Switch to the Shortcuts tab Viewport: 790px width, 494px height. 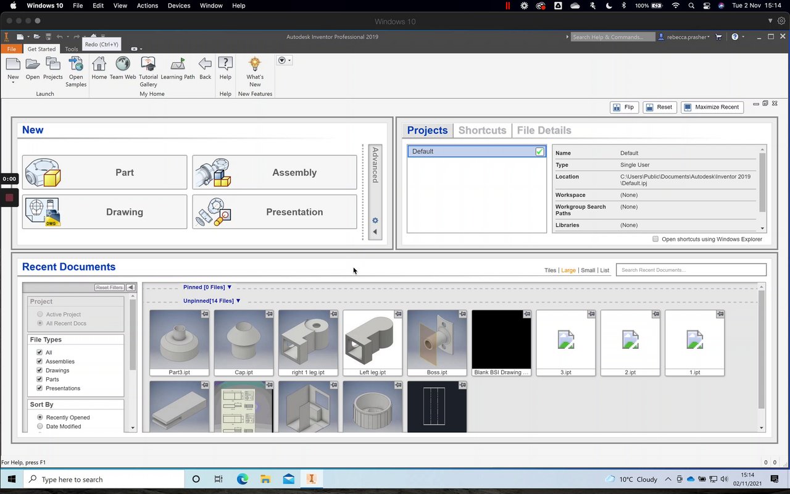pyautogui.click(x=482, y=130)
